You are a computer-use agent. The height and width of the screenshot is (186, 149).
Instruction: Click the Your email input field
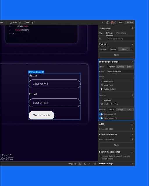pyautogui.click(x=55, y=103)
